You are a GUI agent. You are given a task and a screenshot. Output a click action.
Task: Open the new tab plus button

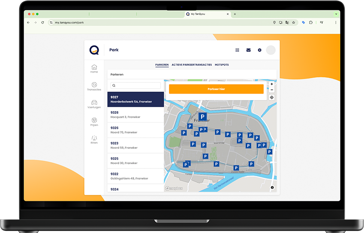[235, 14]
